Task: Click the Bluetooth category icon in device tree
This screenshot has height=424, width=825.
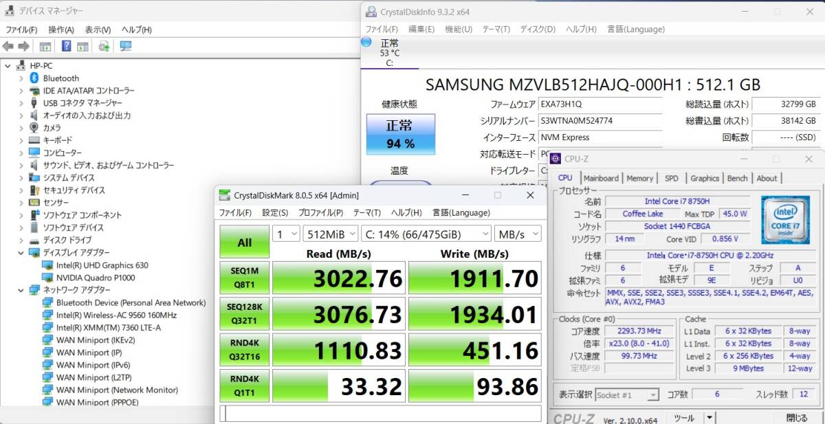Action: (34, 78)
